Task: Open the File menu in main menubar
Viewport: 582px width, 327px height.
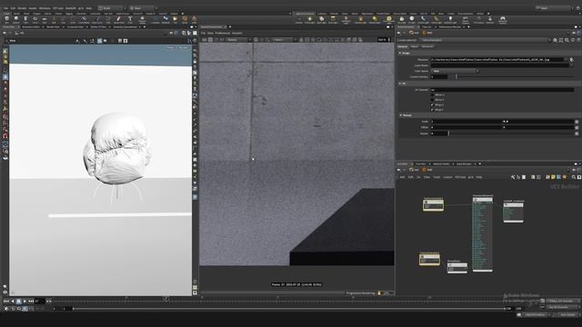Action: click(x=5, y=8)
